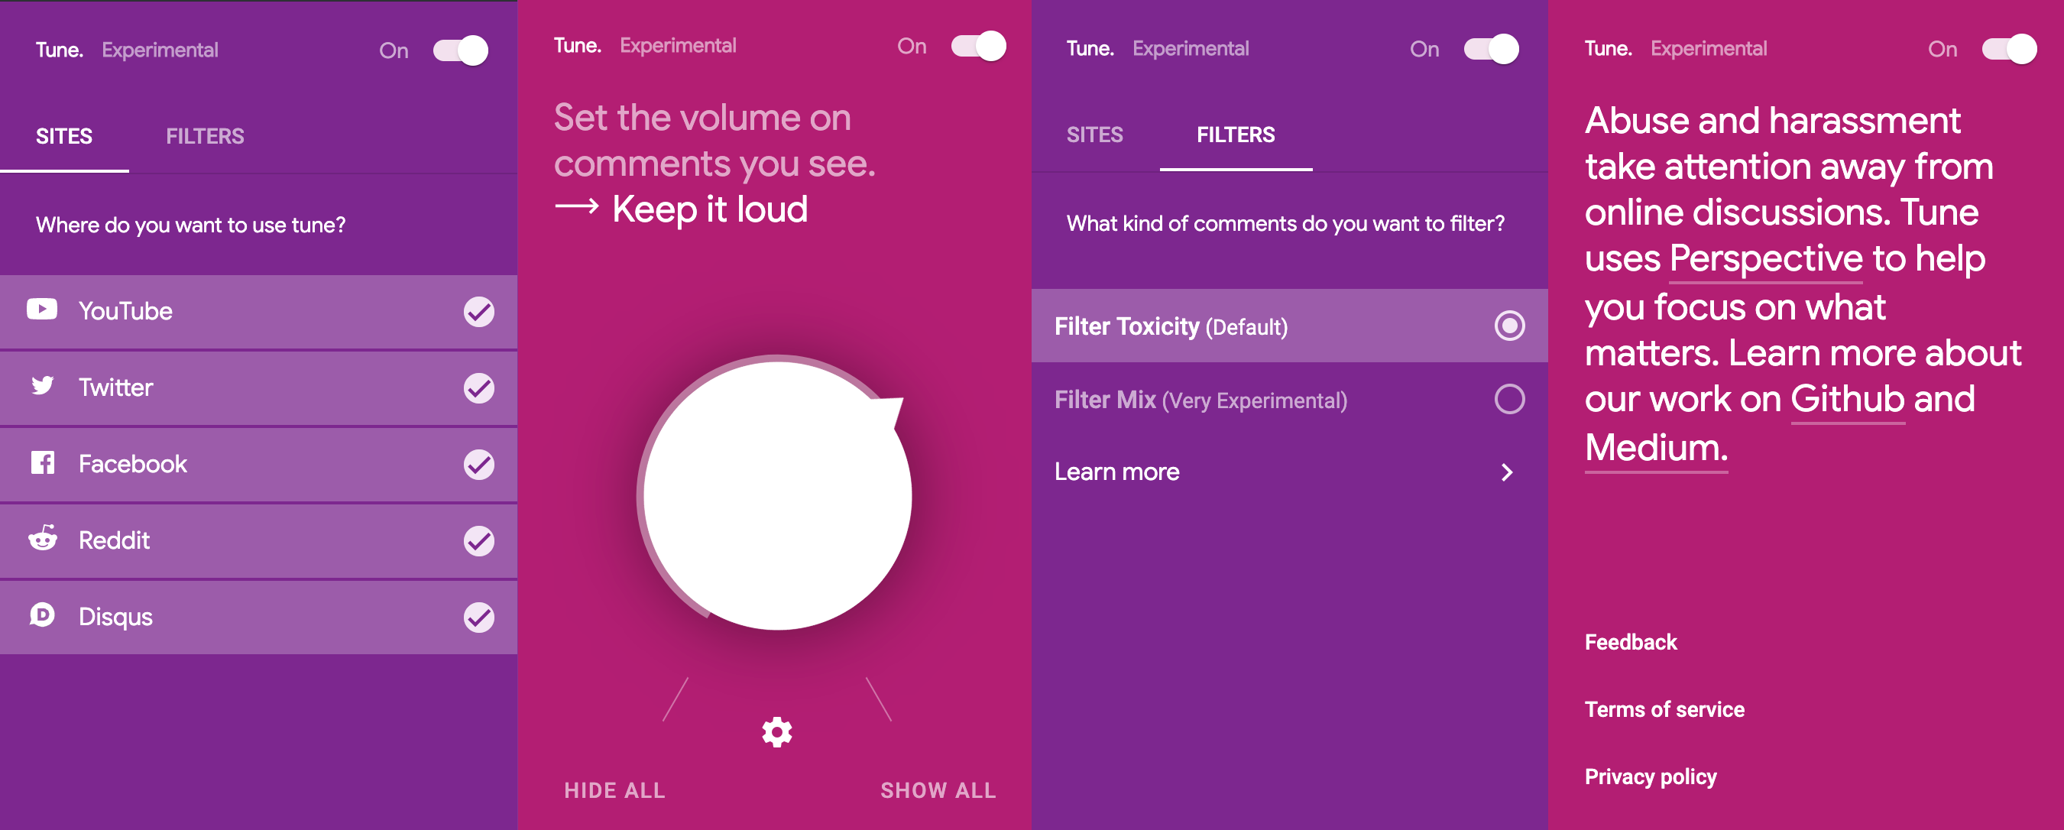
Task: Open settings with the gear icon
Action: [776, 732]
